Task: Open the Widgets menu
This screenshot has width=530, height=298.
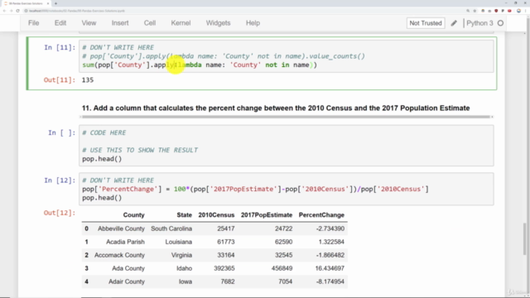Action: [218, 23]
